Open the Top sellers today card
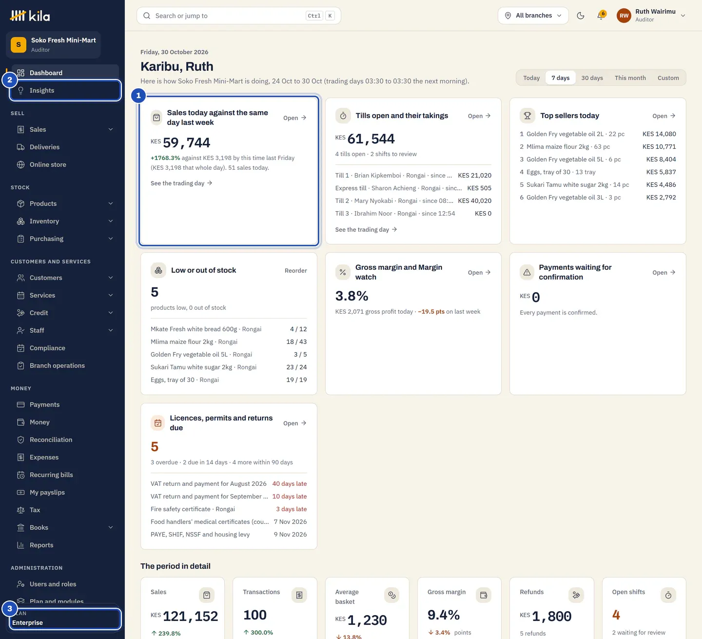The height and width of the screenshot is (639, 702). 664,116
